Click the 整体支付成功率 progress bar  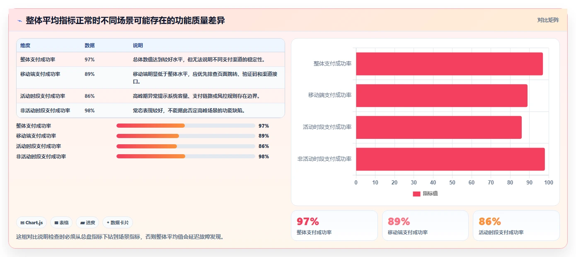coord(186,126)
